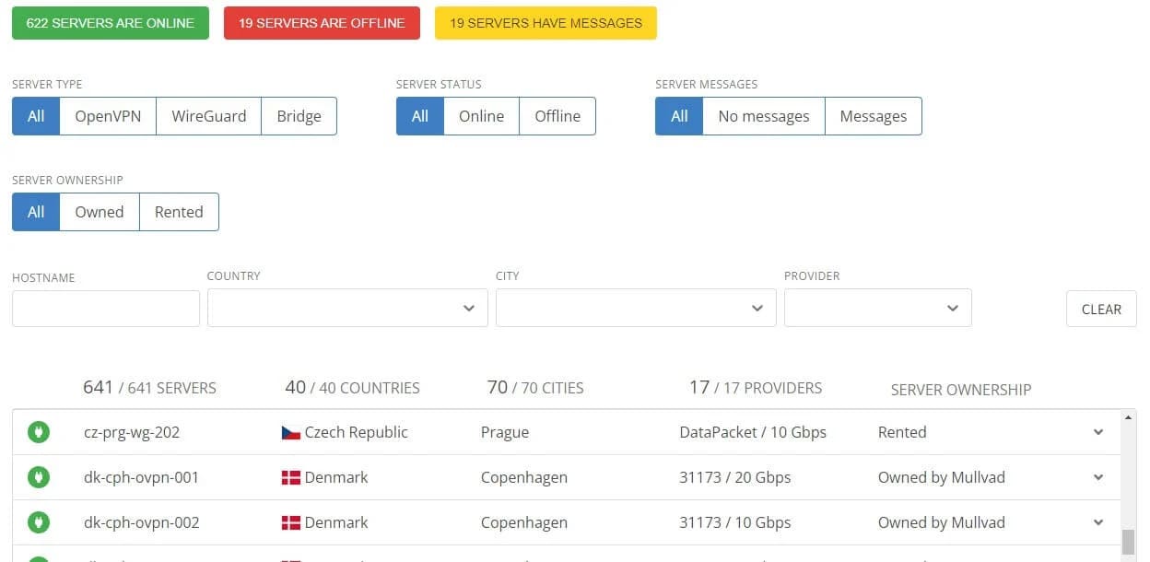Open the Country dropdown
This screenshot has height=562, width=1150.
pyautogui.click(x=347, y=309)
